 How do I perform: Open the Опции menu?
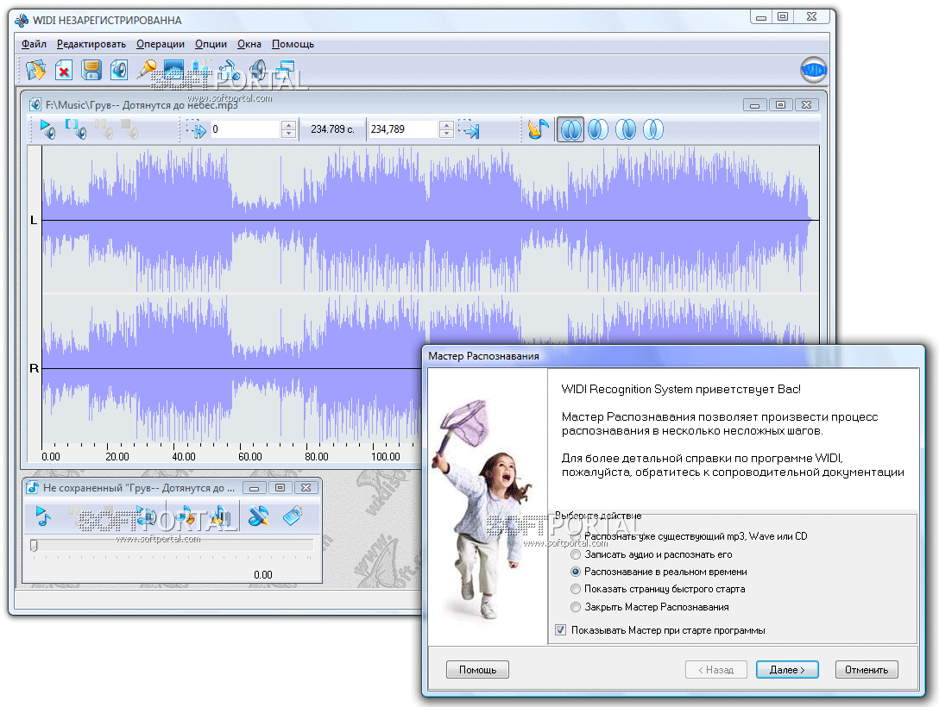pyautogui.click(x=211, y=44)
